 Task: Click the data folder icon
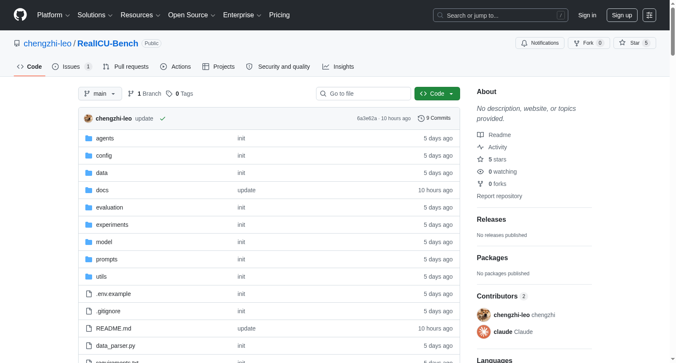(x=89, y=173)
